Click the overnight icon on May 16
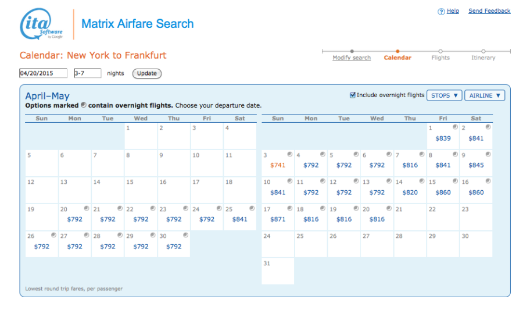 tap(488, 181)
